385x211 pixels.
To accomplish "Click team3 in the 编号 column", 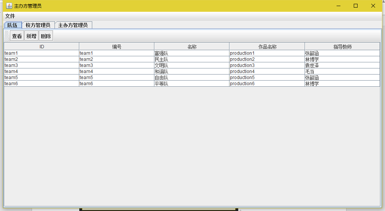I will click(117, 65).
